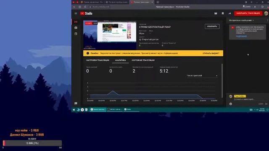269x151 pixels.
Task: Click the emoji icon in chat input
Action: [x=231, y=104]
